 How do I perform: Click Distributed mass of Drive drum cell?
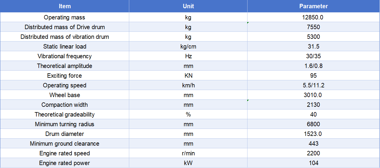[x=64, y=27]
